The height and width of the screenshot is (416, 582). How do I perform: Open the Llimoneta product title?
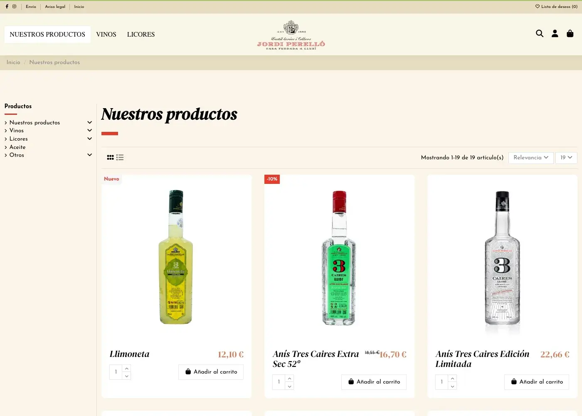click(x=129, y=354)
